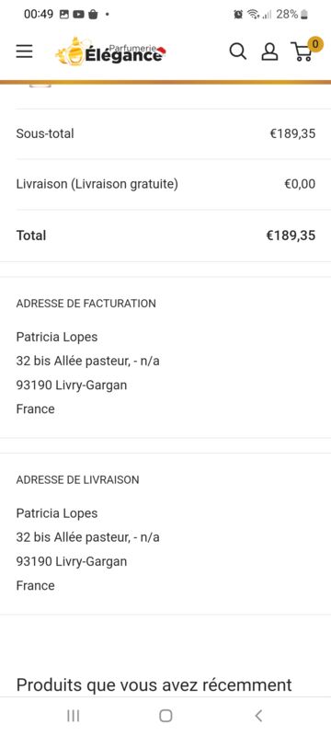Screen dimensions: 331x736
Task: Open the search magnifier icon
Action: [238, 52]
